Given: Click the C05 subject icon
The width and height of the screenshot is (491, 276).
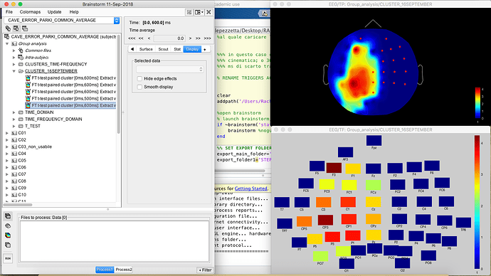Looking at the screenshot, I should click(x=14, y=161).
